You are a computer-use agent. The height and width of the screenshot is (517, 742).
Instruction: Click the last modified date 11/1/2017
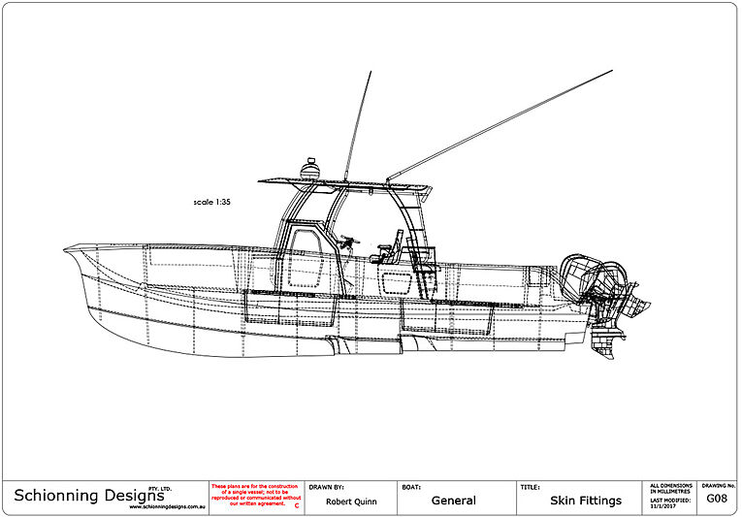669,505
